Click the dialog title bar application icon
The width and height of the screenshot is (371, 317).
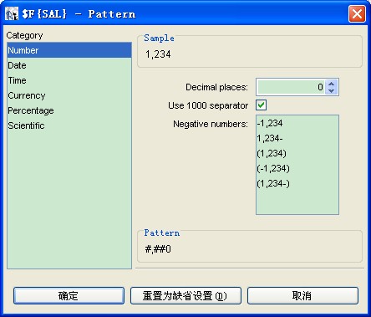[x=12, y=13]
